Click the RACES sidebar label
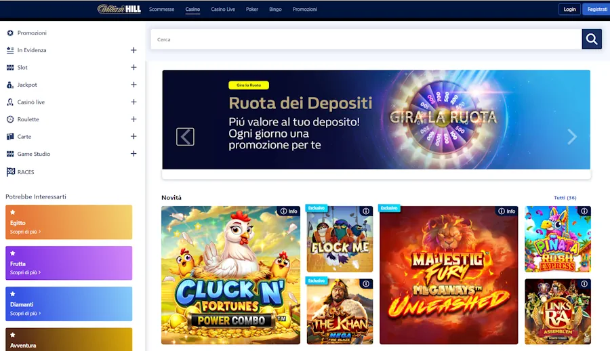 (26, 172)
